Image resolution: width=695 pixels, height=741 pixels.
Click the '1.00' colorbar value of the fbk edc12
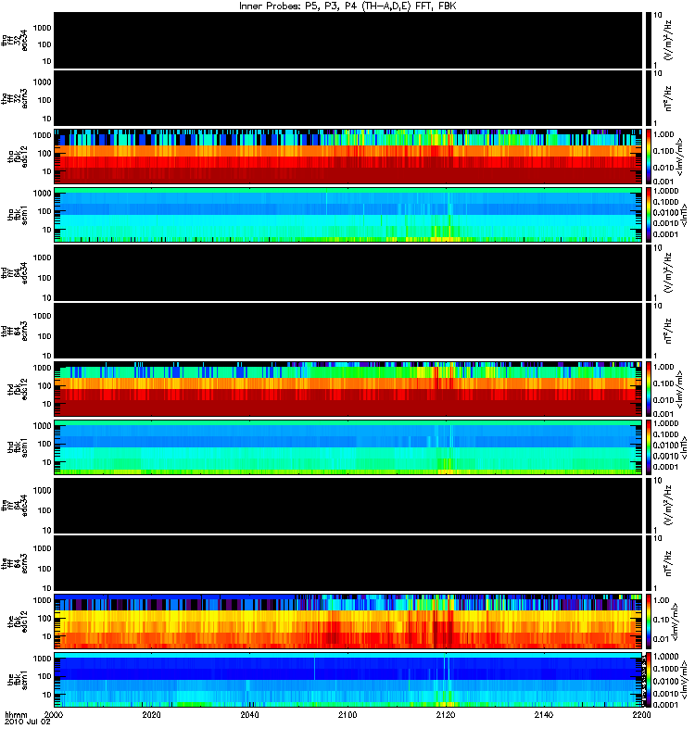(x=662, y=600)
